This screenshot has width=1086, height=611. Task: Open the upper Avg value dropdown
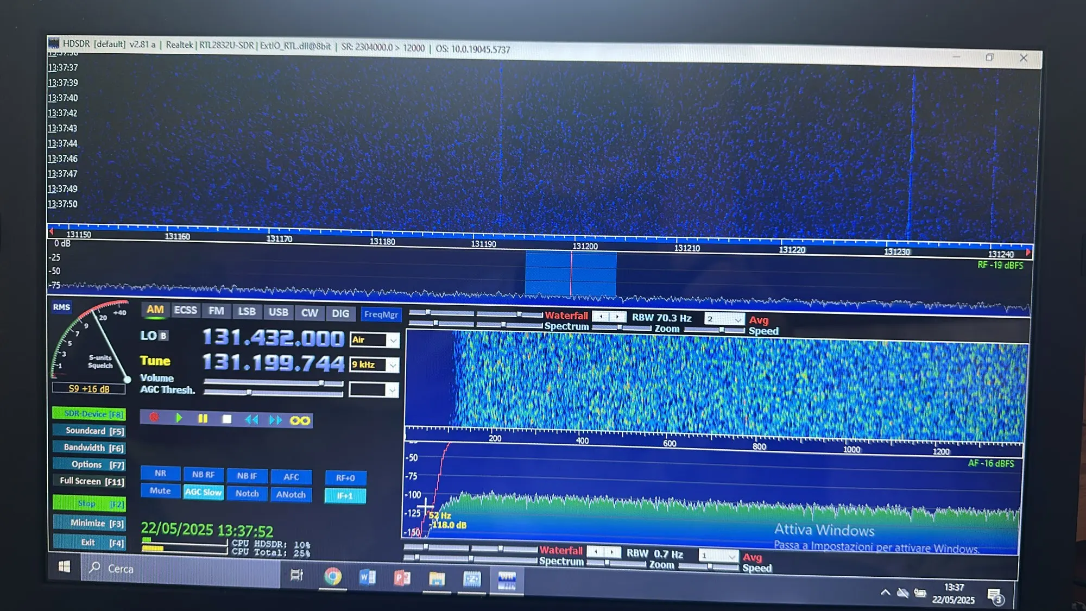click(737, 320)
